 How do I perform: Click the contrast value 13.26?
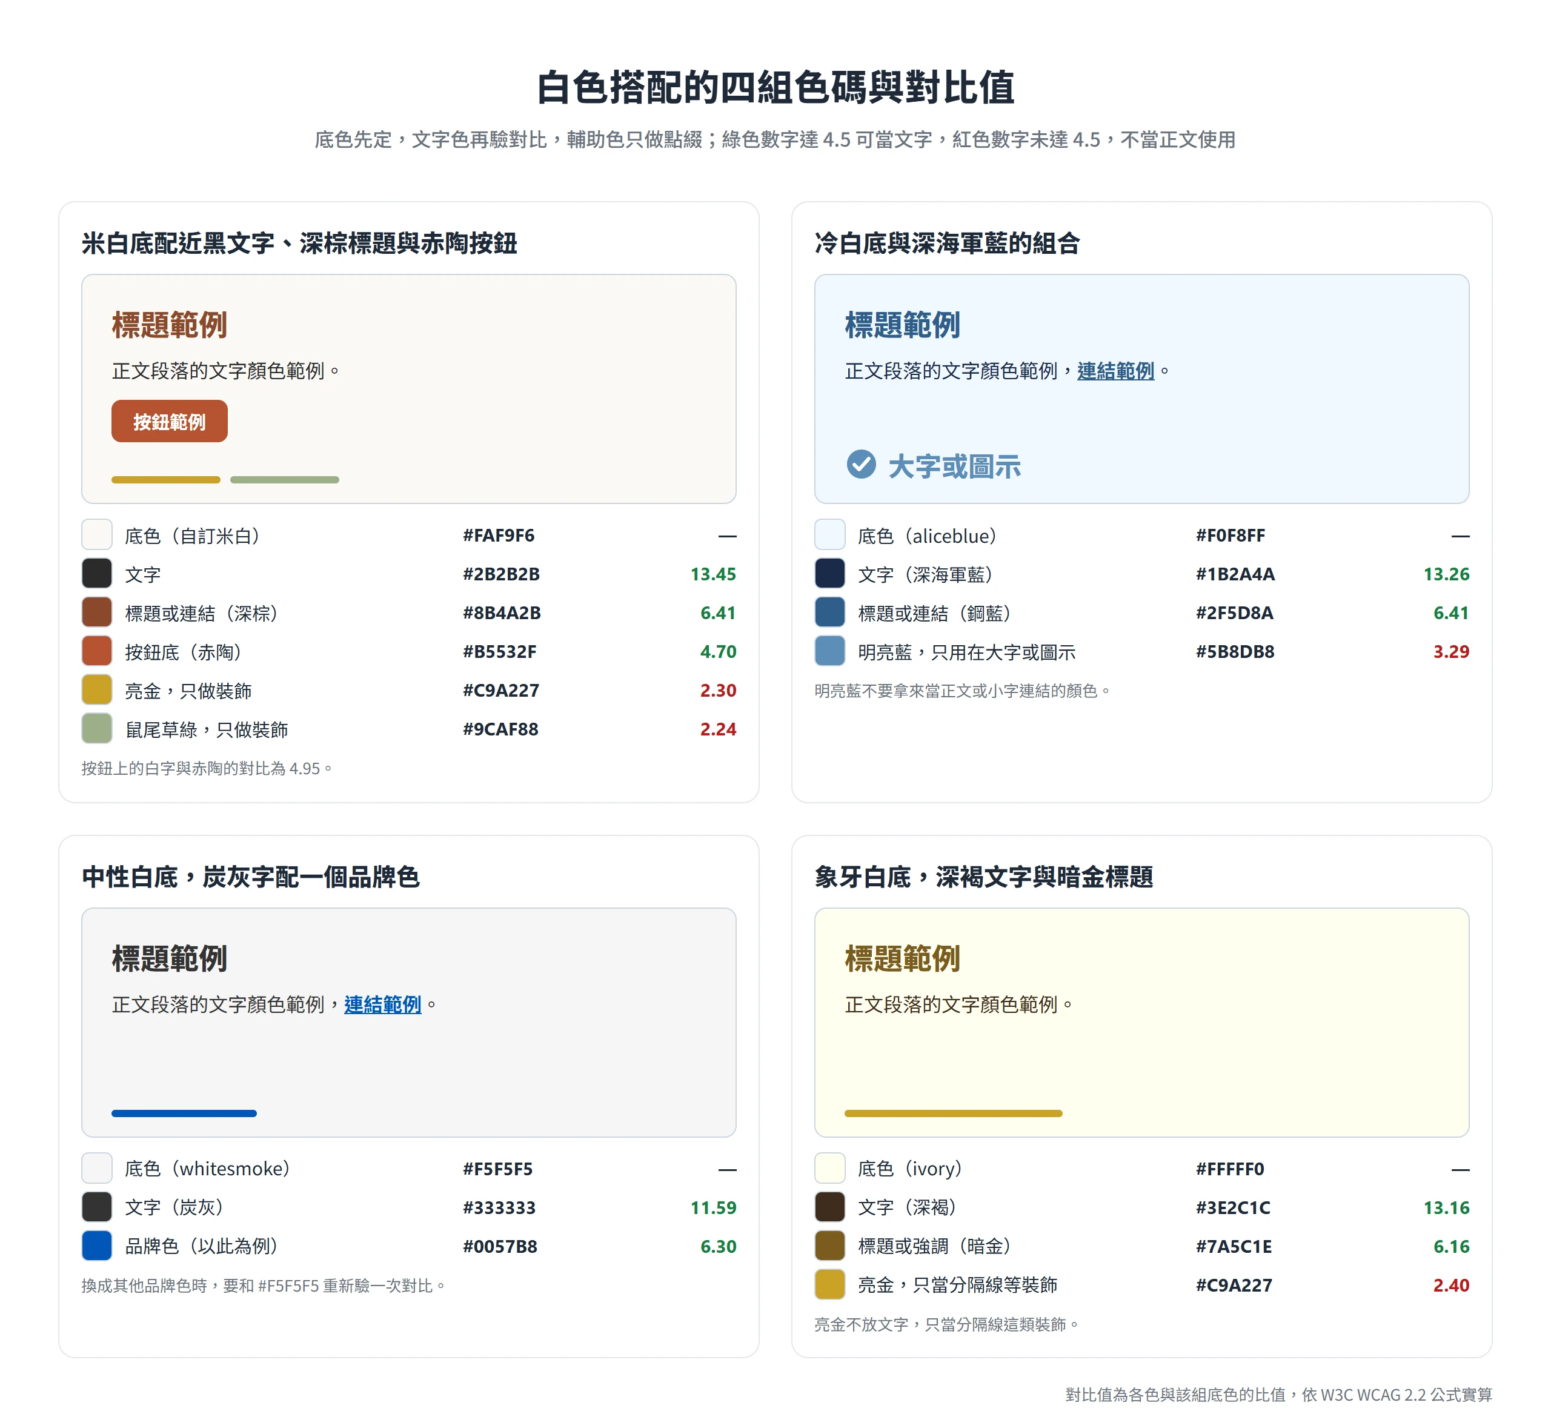coord(1446,574)
